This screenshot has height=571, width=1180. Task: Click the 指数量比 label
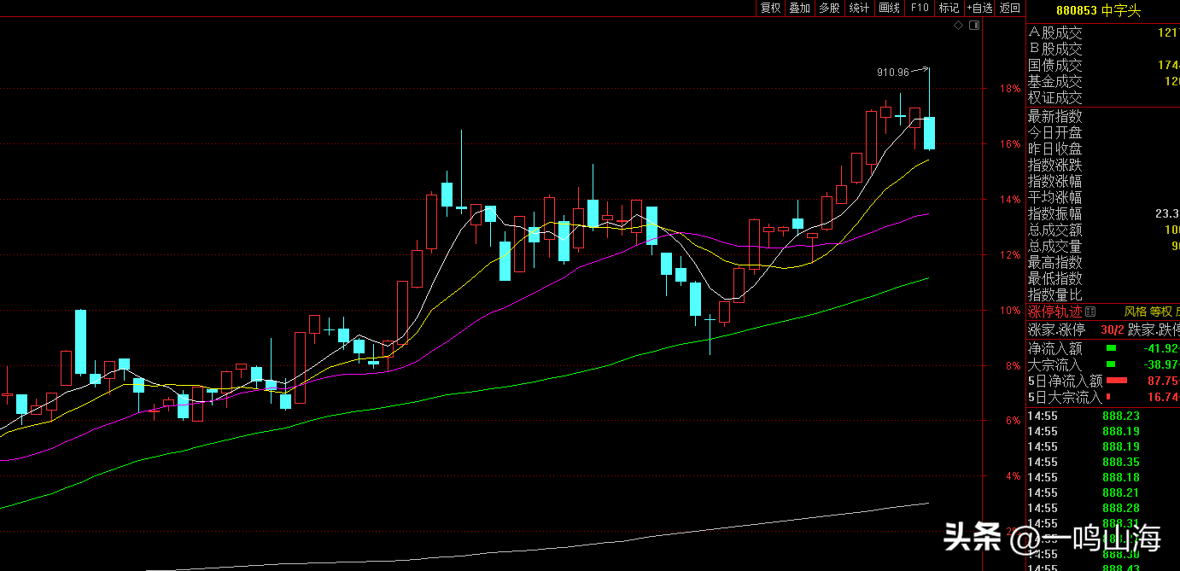pyautogui.click(x=1055, y=294)
